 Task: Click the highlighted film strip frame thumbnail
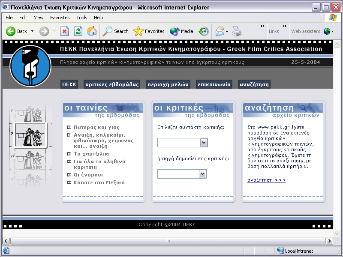[30, 135]
